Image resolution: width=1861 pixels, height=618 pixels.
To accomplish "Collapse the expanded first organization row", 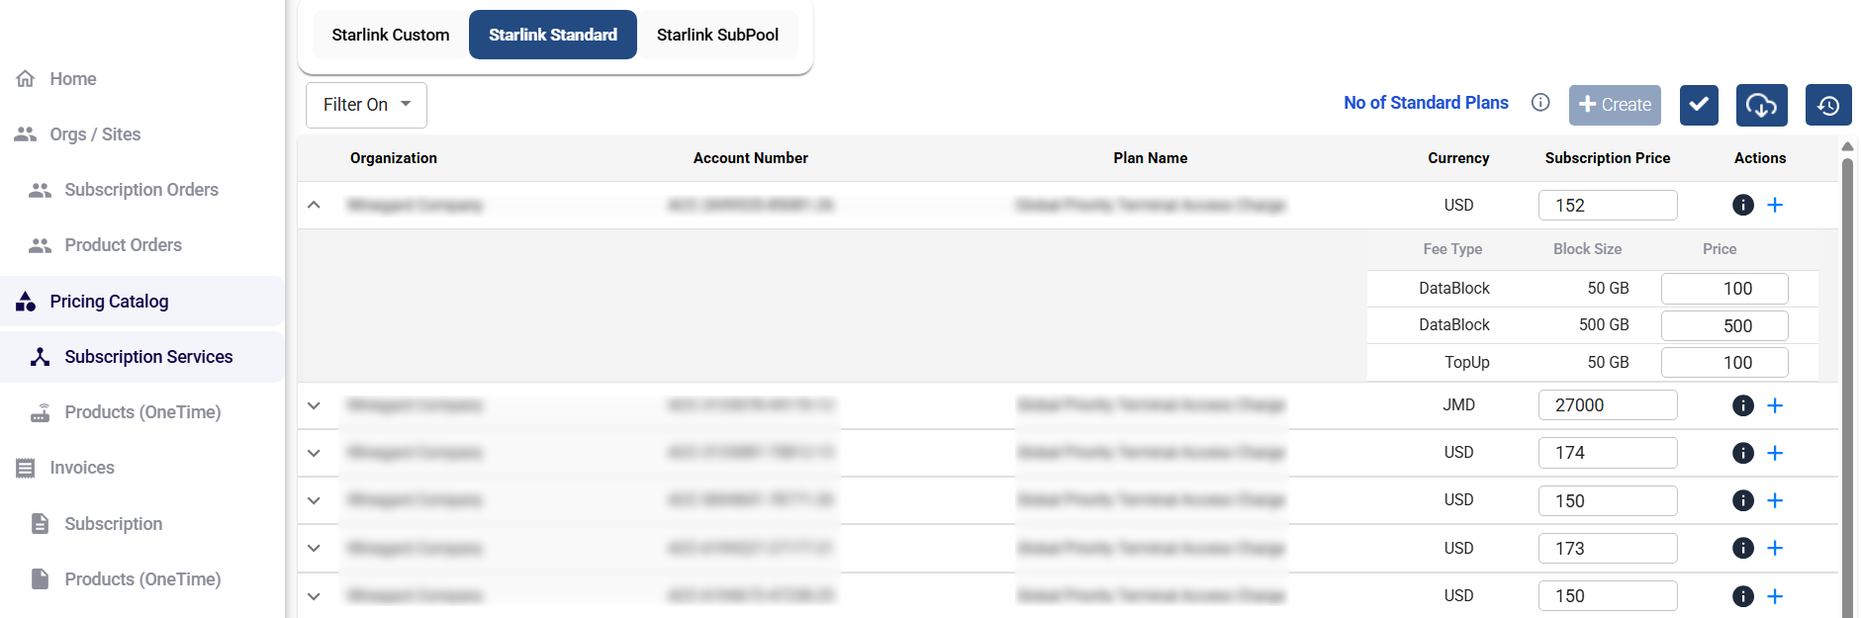I will pyautogui.click(x=314, y=205).
